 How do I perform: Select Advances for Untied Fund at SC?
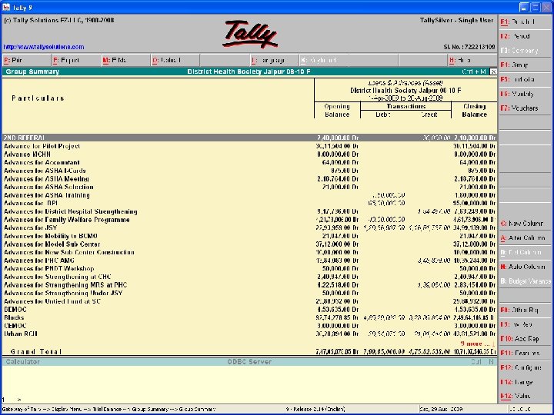[249, 301]
